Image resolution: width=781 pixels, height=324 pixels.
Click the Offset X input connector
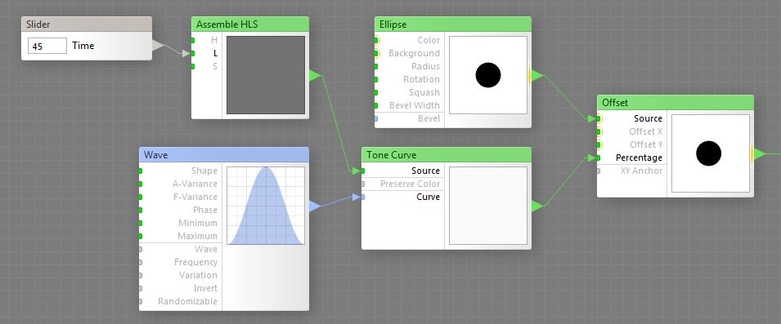(x=599, y=131)
